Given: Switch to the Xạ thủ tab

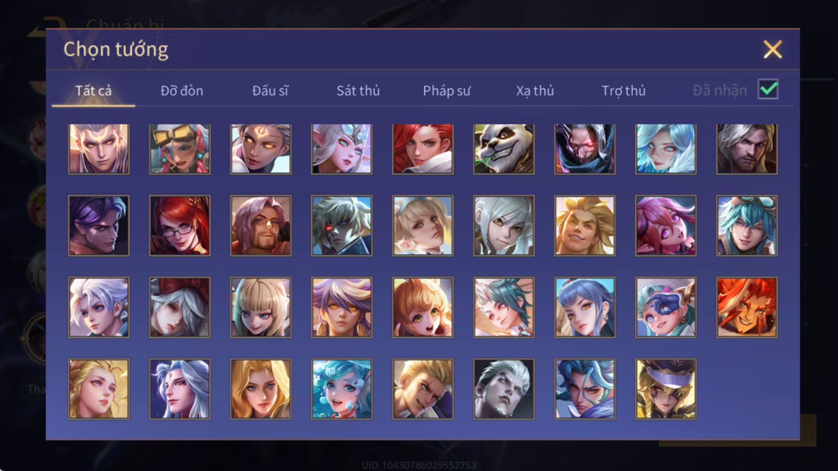Looking at the screenshot, I should [535, 91].
